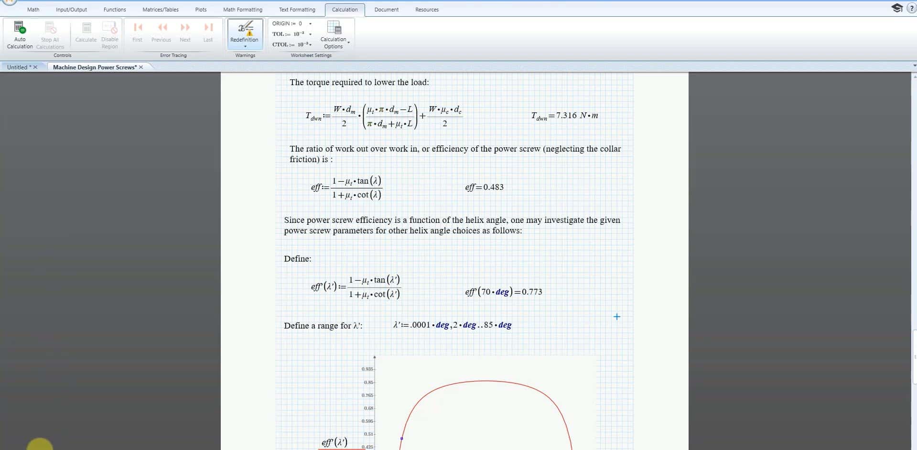Expand the TOL value dropdown

[310, 34]
